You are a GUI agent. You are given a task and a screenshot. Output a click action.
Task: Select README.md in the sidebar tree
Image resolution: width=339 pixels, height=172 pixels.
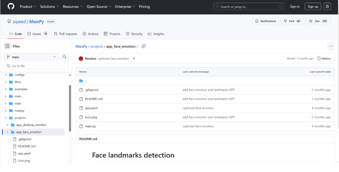tap(27, 146)
